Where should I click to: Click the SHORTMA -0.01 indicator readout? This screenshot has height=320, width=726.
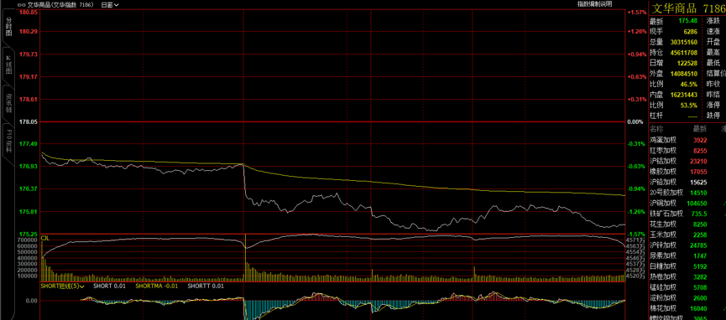pyautogui.click(x=157, y=286)
